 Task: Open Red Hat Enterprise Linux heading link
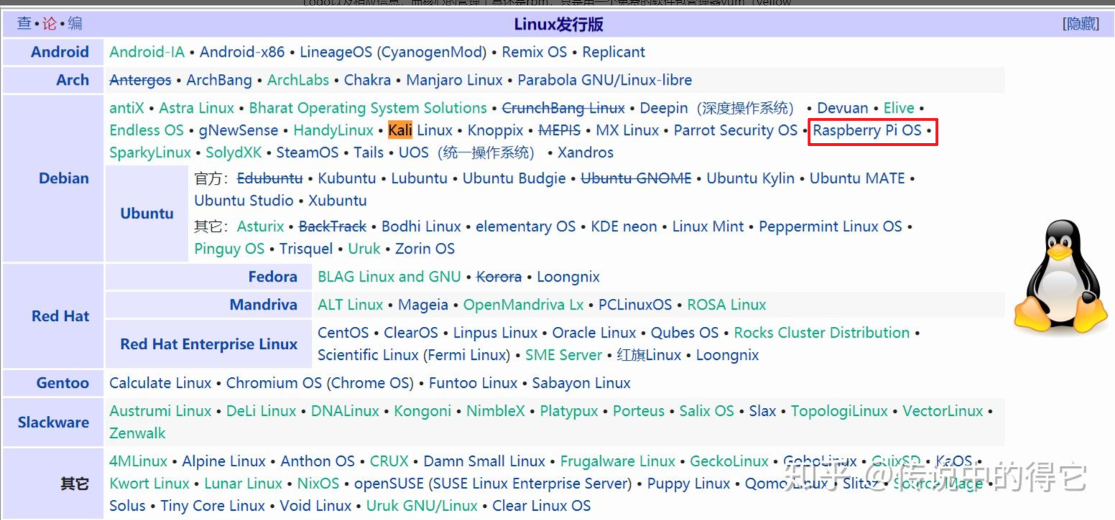208,344
